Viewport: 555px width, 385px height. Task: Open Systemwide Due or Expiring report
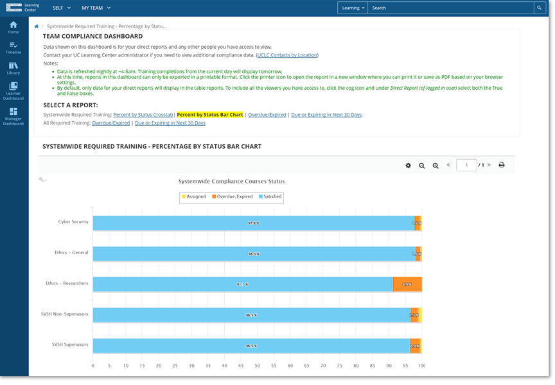click(326, 115)
